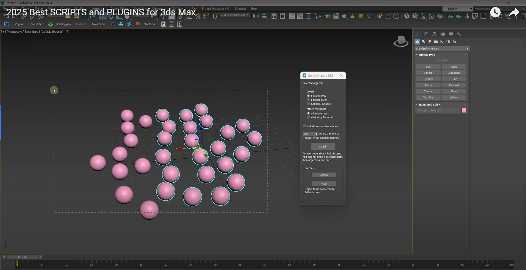Click the 'Objects in one part' spinner arrows
Screen dimensions: 526x270
pos(317,134)
